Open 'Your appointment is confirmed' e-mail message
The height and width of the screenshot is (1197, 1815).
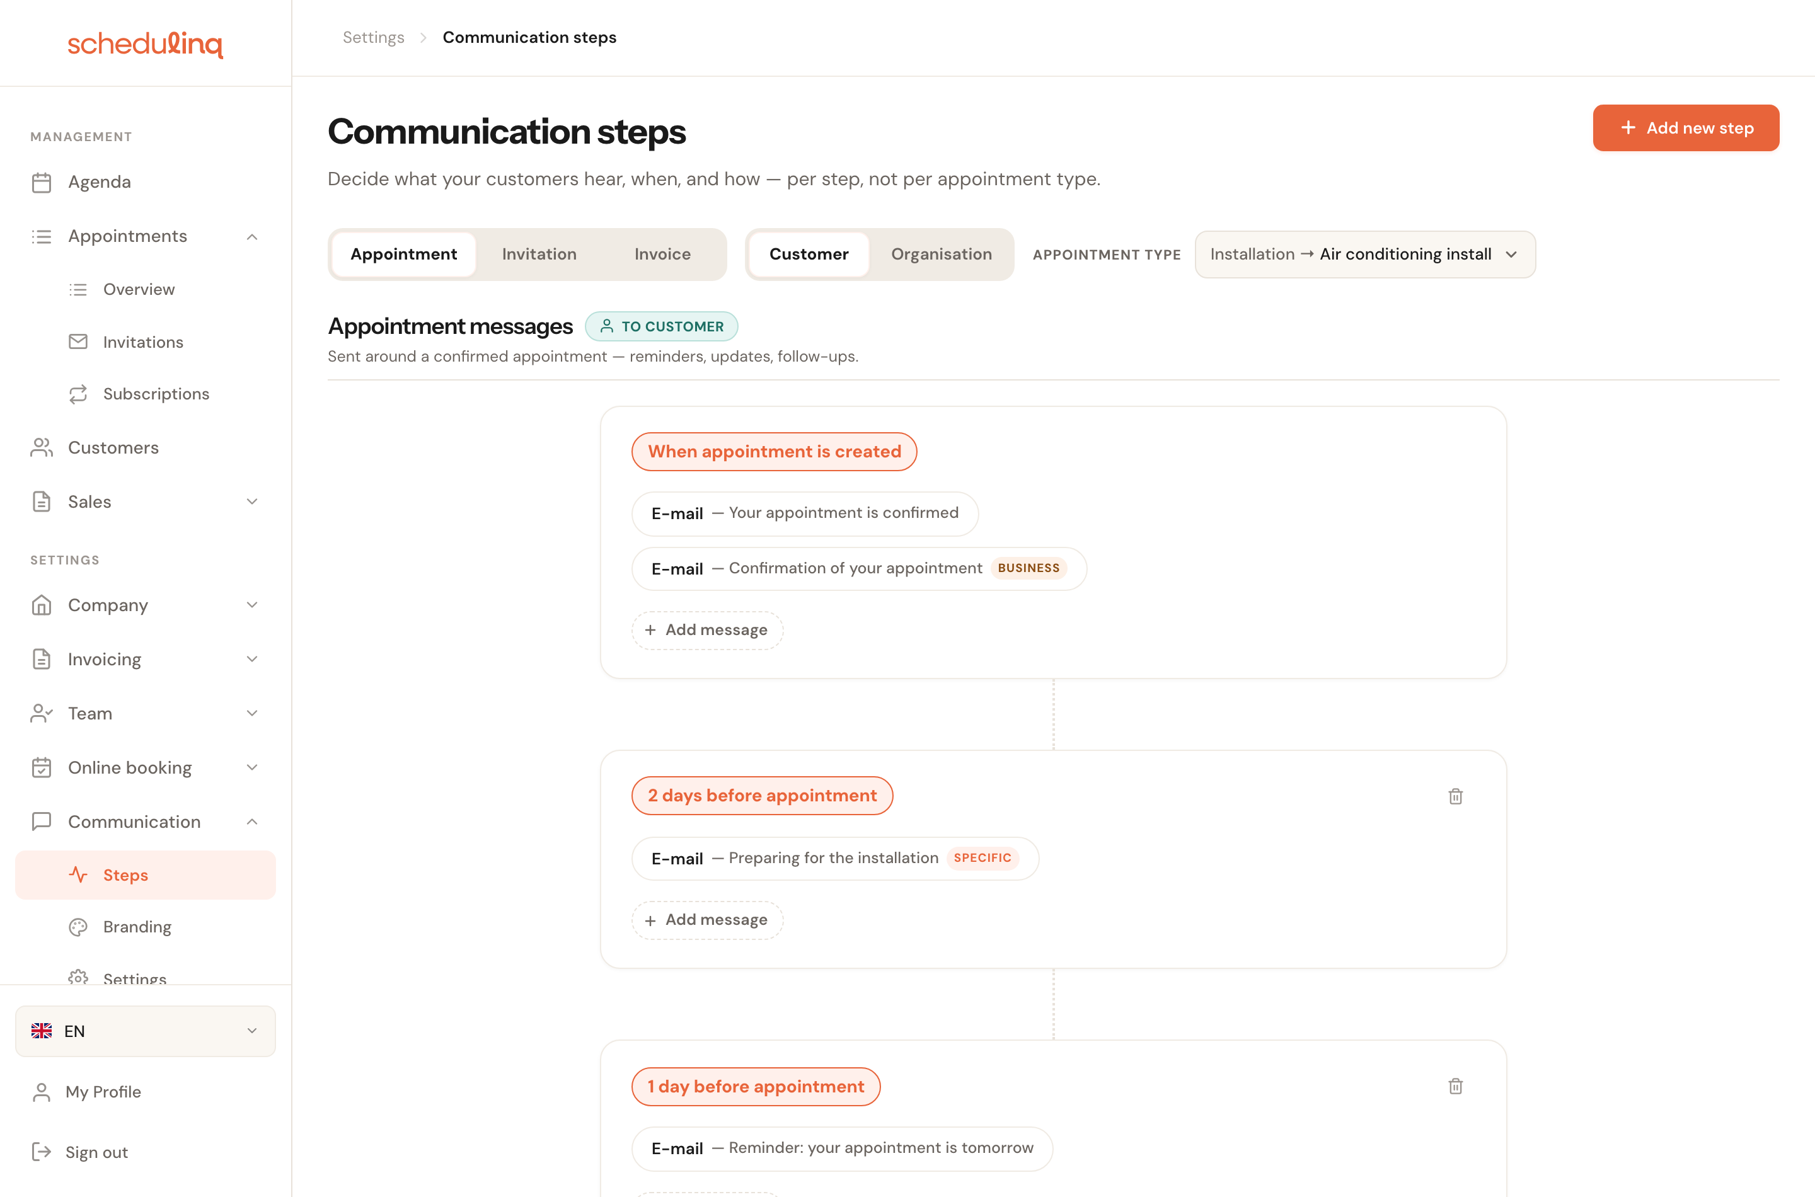[805, 513]
